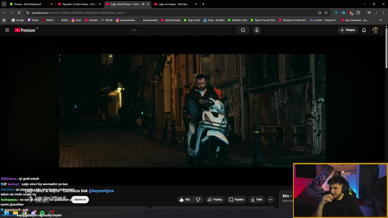The width and height of the screenshot is (388, 218).
Task: Open the Twitter bookmark
Action: click(62, 20)
